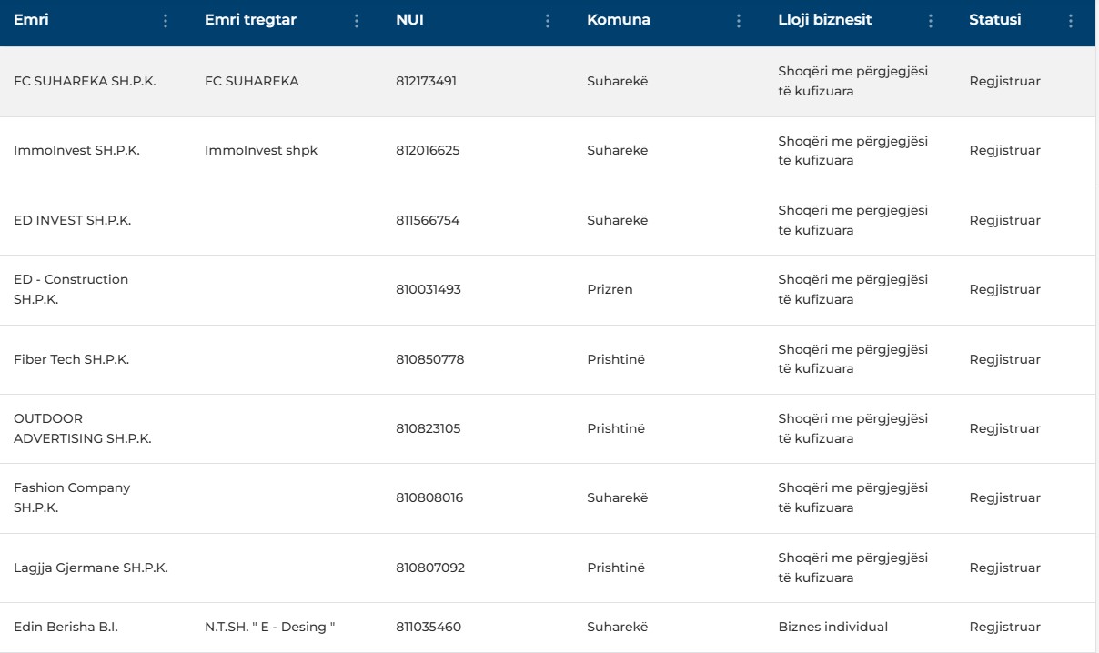This screenshot has width=1099, height=653.
Task: Select Edin Berisha B.I. entry
Action: point(66,627)
